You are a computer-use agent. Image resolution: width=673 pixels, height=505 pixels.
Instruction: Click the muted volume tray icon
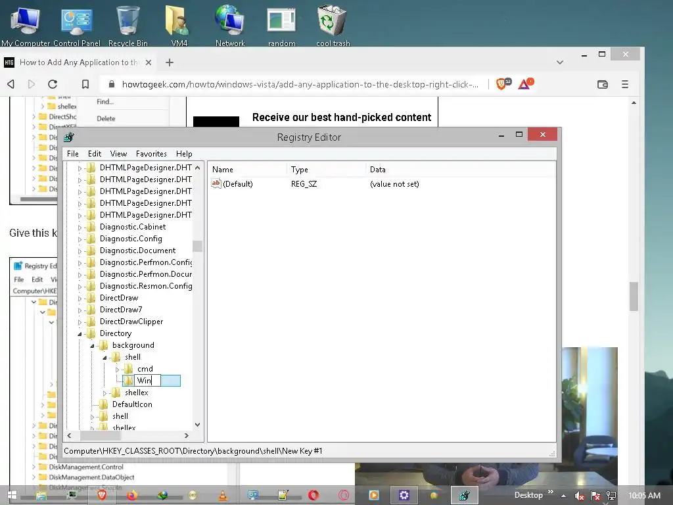(x=579, y=496)
